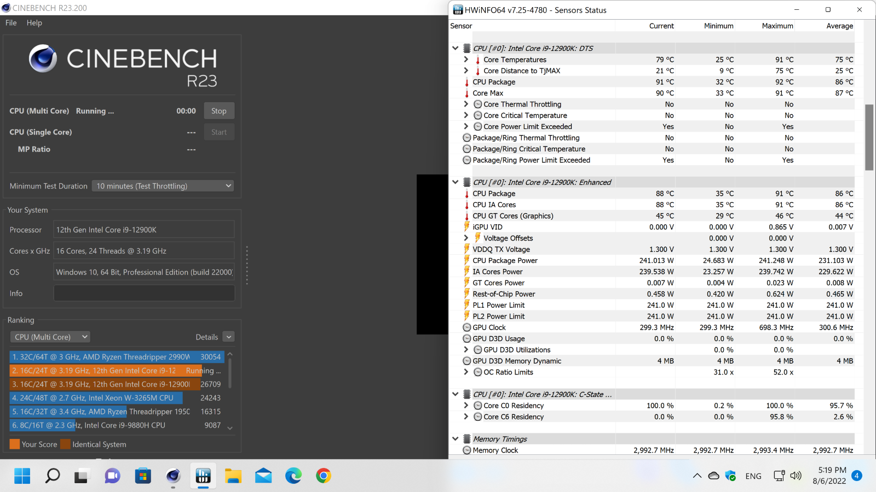Collapse the Memory Timings group
The height and width of the screenshot is (492, 876).
(455, 439)
